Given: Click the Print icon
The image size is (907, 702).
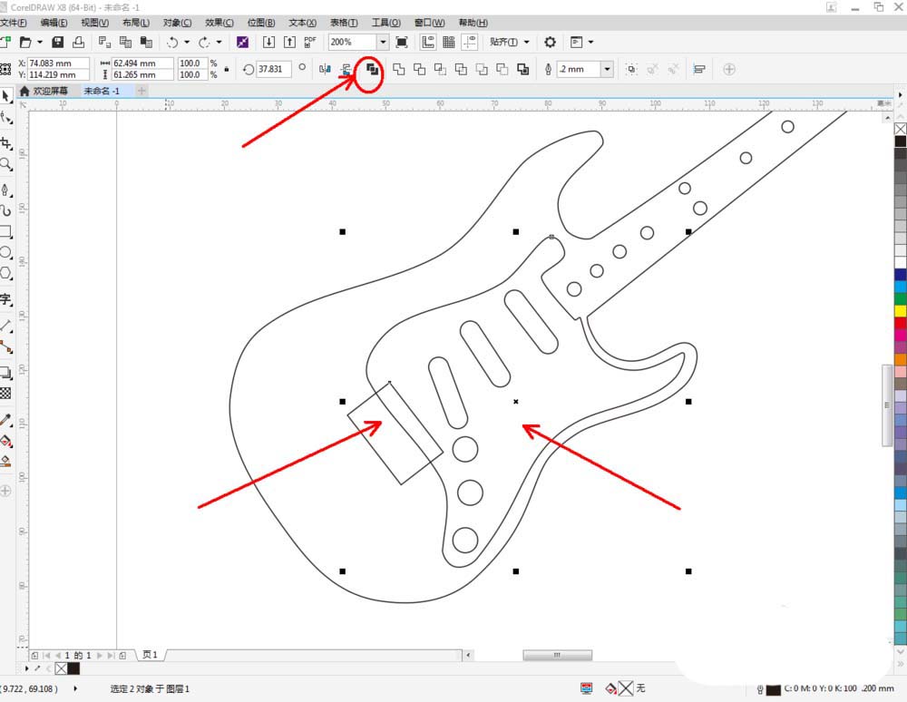Looking at the screenshot, I should pyautogui.click(x=78, y=42).
